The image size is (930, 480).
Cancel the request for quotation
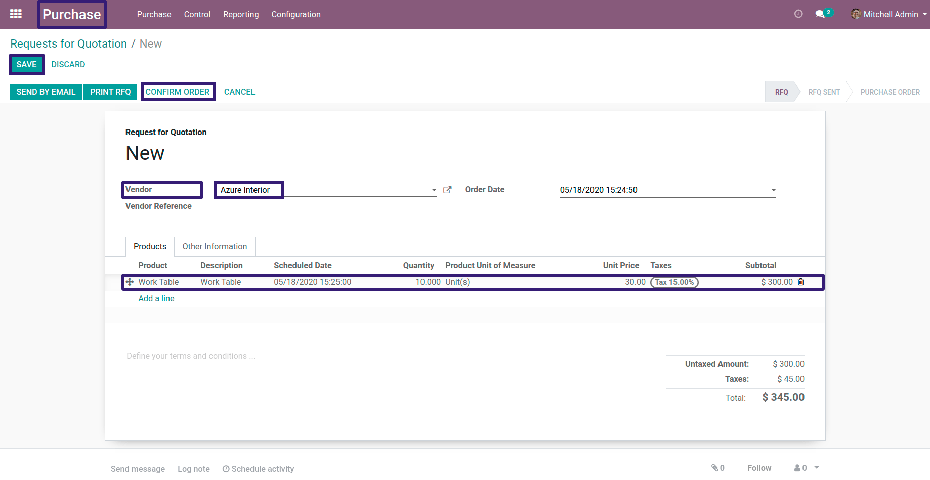[x=239, y=92]
